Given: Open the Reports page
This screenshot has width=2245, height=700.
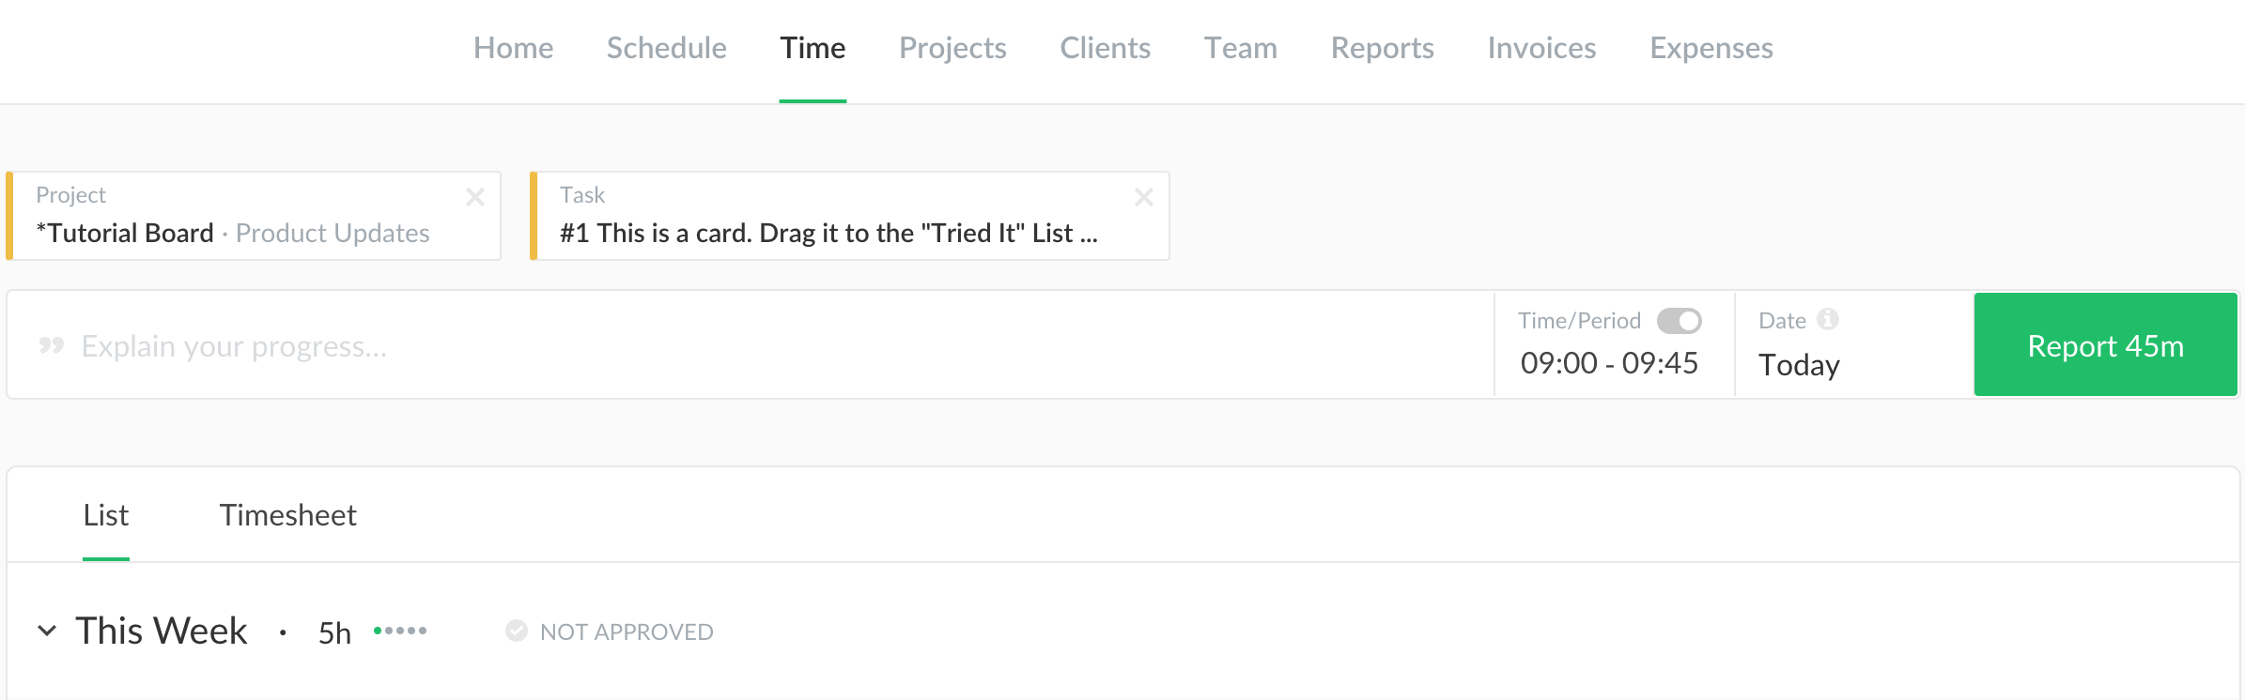Looking at the screenshot, I should 1382,48.
